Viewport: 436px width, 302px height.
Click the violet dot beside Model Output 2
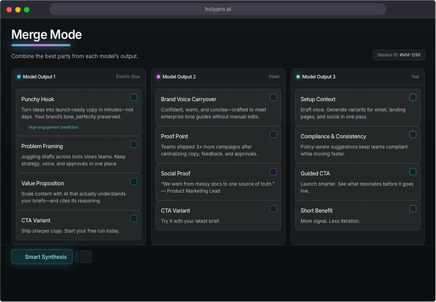click(x=159, y=77)
